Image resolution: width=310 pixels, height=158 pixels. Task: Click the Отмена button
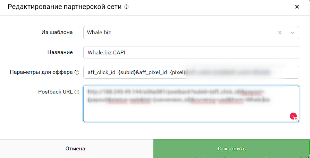click(x=75, y=149)
